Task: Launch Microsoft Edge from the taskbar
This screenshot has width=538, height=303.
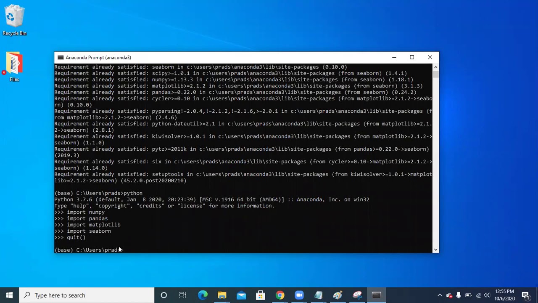Action: [203, 295]
